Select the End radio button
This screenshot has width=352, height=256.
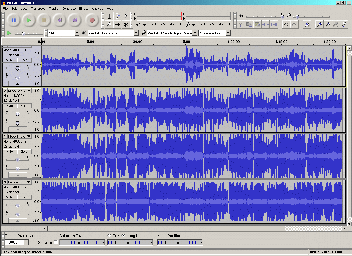click(x=109, y=236)
